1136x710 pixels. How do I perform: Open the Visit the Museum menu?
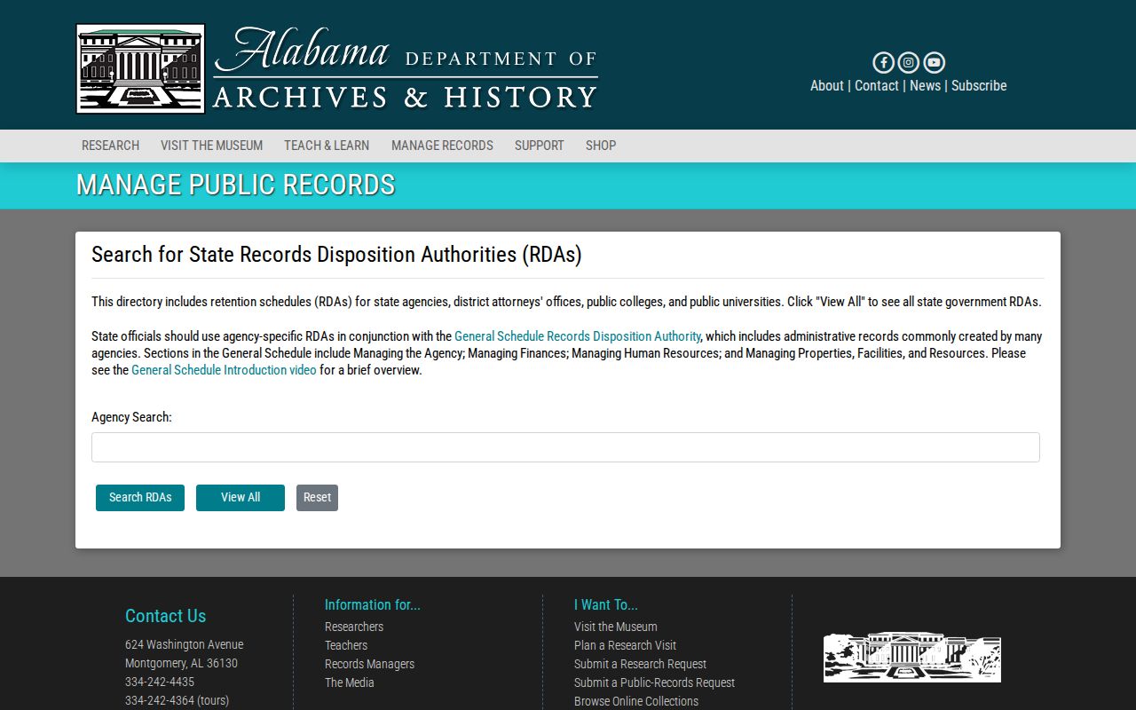[x=211, y=146]
